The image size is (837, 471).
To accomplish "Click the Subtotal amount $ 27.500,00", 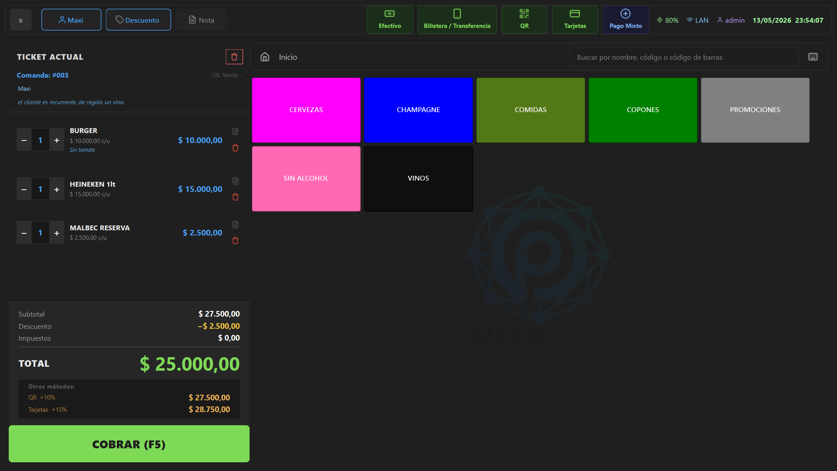I will 219,314.
